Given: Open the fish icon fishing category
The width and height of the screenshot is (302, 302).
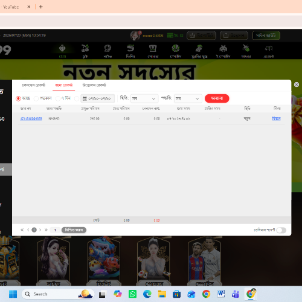Looking at the screenshot, I should click(x=130, y=48).
